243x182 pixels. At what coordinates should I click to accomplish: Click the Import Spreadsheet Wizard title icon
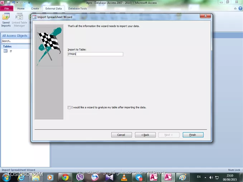coord(34,17)
